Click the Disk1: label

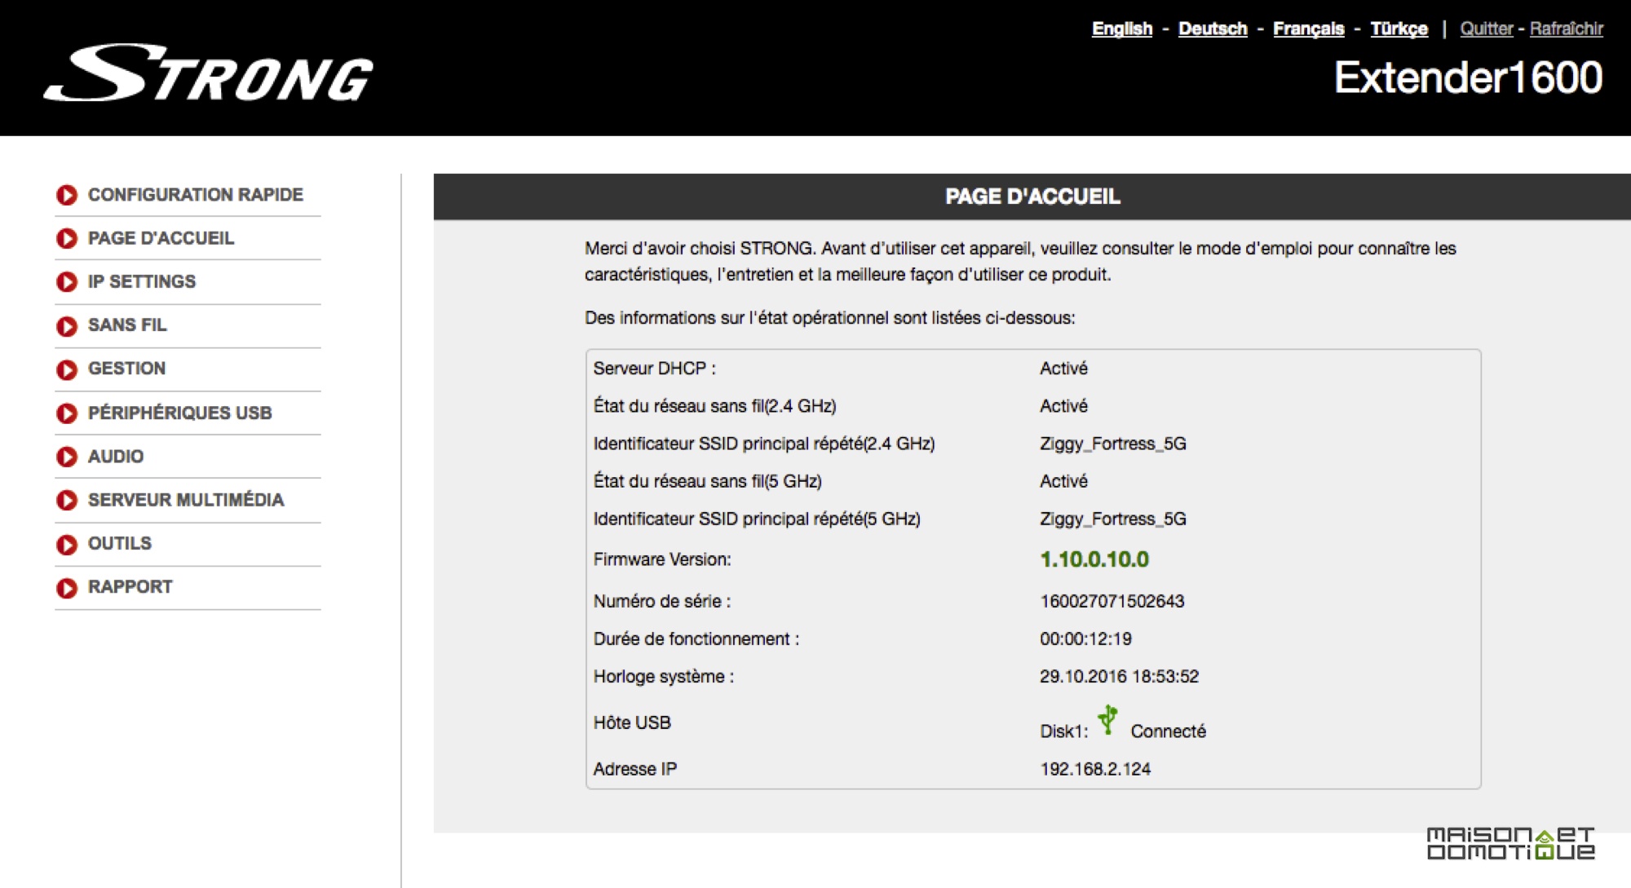pos(1064,731)
